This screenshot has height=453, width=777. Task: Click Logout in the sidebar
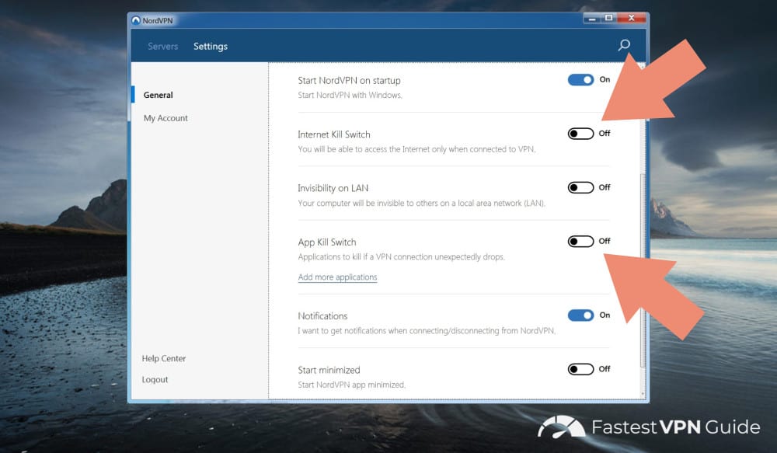[155, 380]
